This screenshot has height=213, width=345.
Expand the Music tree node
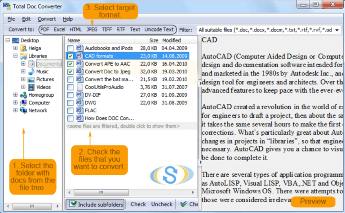pyautogui.click(x=23, y=71)
